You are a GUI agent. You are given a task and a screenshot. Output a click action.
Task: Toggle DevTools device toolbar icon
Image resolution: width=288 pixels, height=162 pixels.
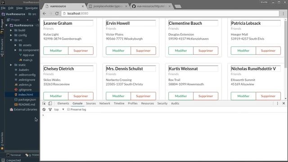tap(50, 103)
